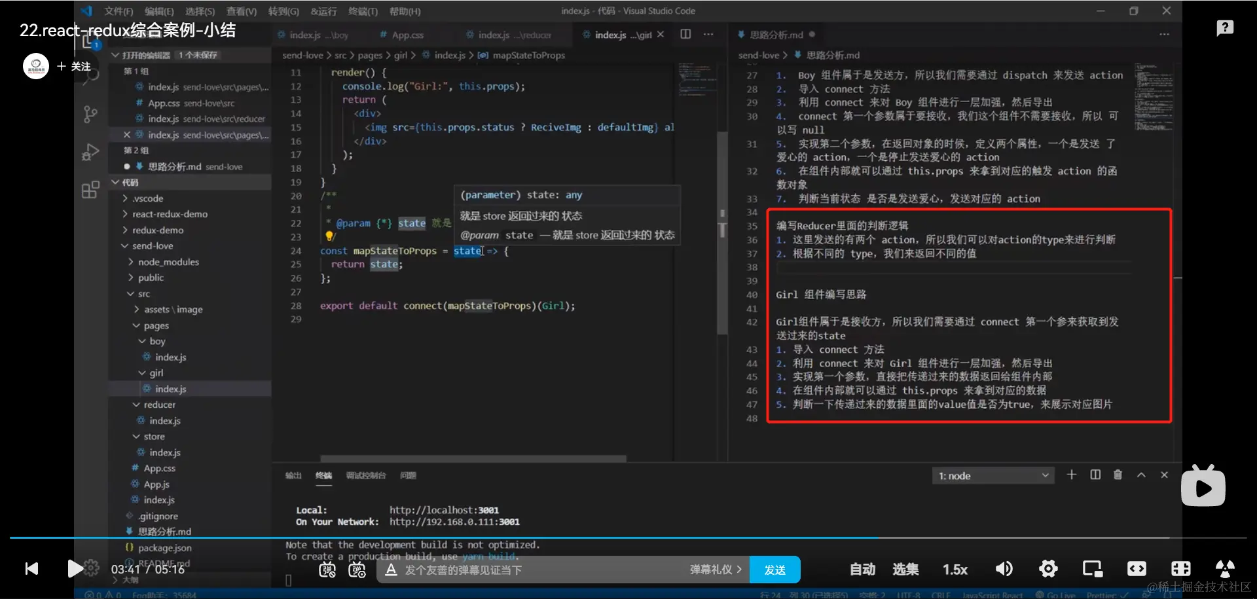Close the index.js girl editor tab
1257x599 pixels.
pos(661,35)
